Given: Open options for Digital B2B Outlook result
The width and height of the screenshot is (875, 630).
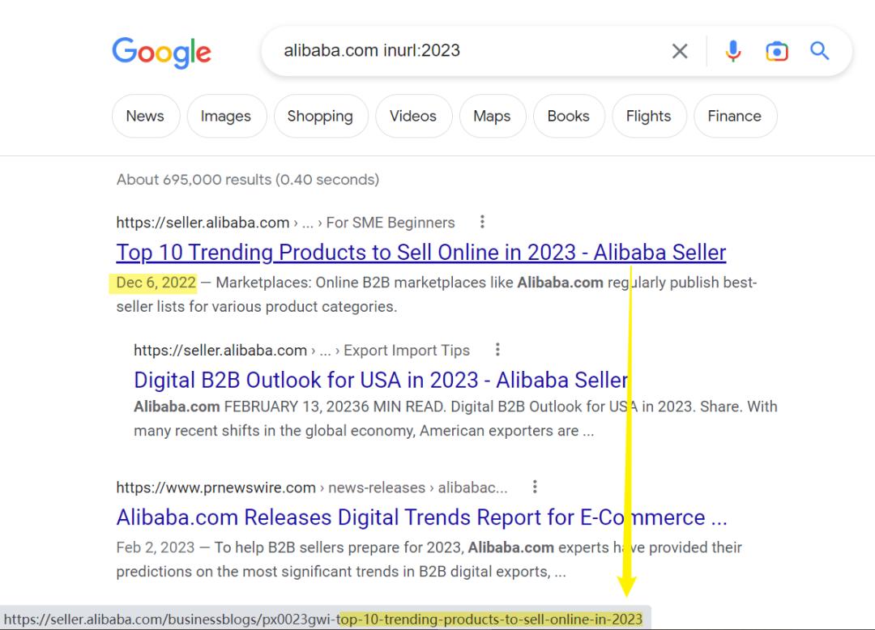Looking at the screenshot, I should (497, 350).
